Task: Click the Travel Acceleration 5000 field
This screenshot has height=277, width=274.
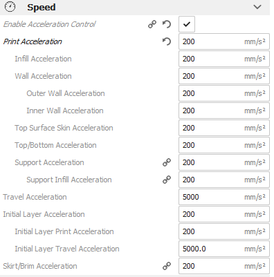Action: tap(224, 197)
